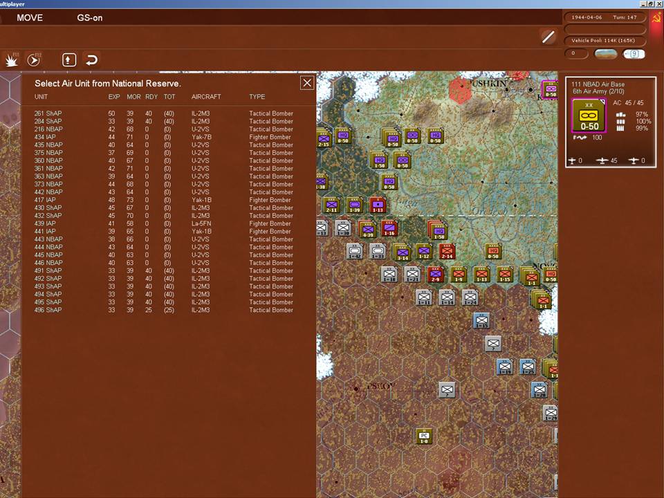The height and width of the screenshot is (498, 664).
Task: Choose 434 IAP Yak-7B from the list
Action: (163, 137)
